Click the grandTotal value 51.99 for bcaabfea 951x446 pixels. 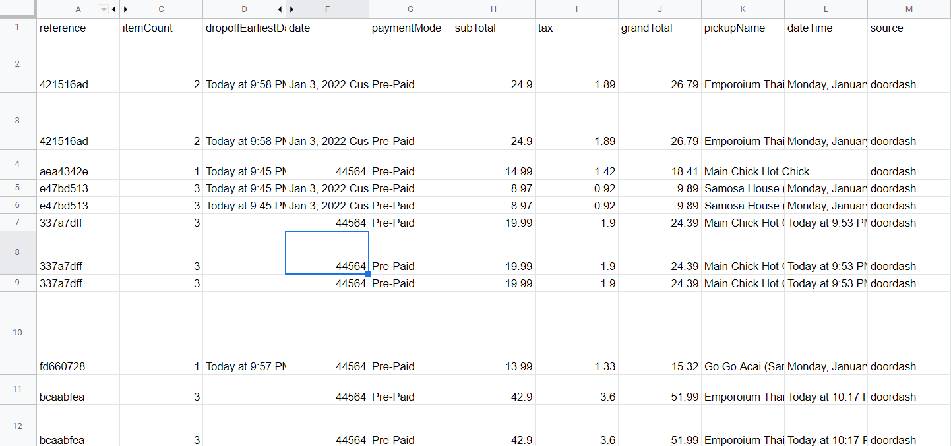coord(660,396)
